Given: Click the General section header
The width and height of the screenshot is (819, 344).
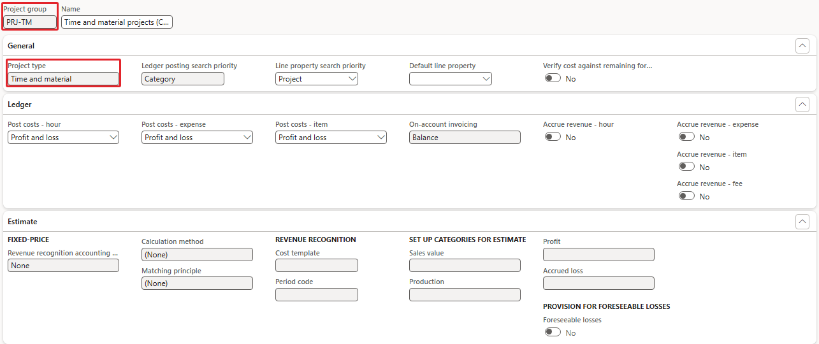Looking at the screenshot, I should click(410, 46).
